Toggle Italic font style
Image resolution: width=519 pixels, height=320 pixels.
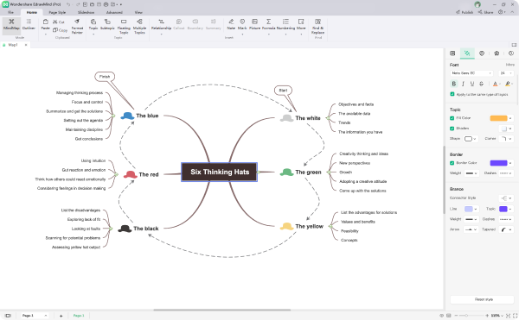click(x=463, y=84)
